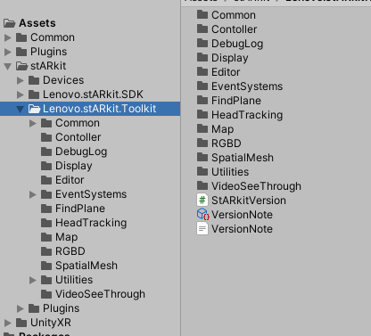Viewport: 371px width, 336px height.
Task: Click the open-folder icon next to Assets
Action: (10, 23)
